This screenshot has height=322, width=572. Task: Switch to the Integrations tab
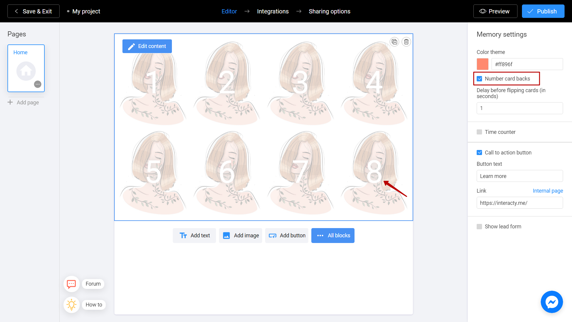click(273, 11)
